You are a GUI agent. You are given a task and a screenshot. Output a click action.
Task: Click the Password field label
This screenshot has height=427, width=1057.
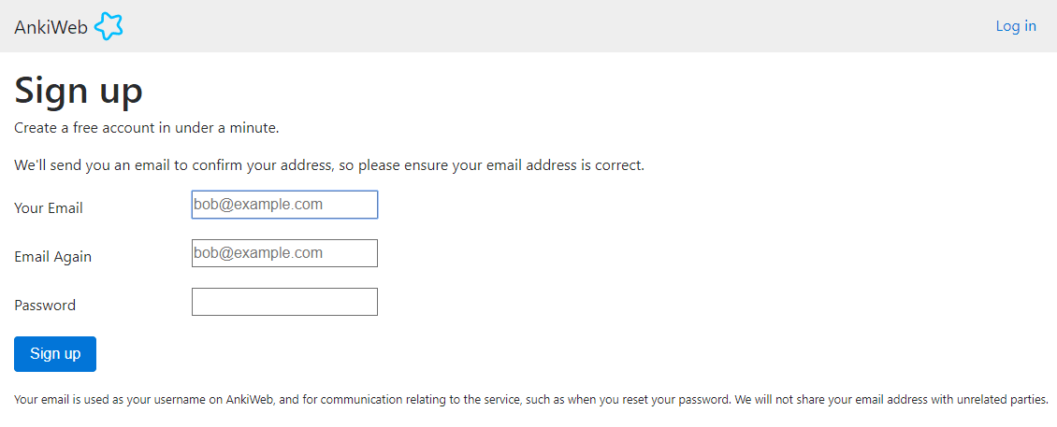(x=45, y=306)
